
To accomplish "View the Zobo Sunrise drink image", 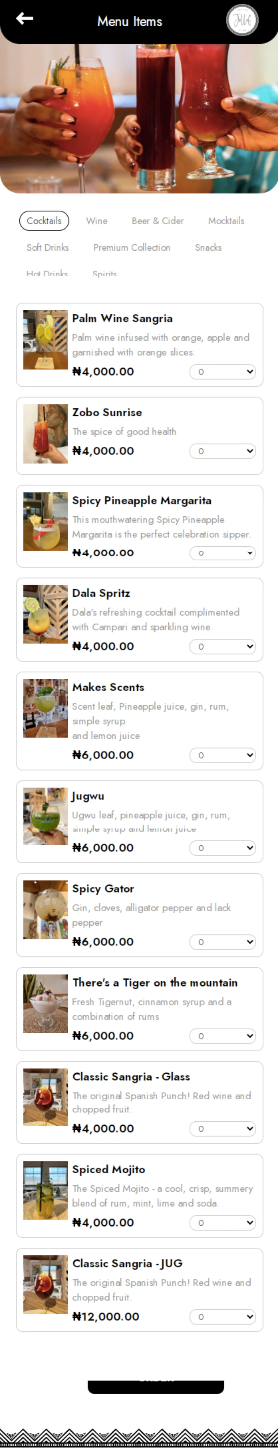I will coord(45,433).
